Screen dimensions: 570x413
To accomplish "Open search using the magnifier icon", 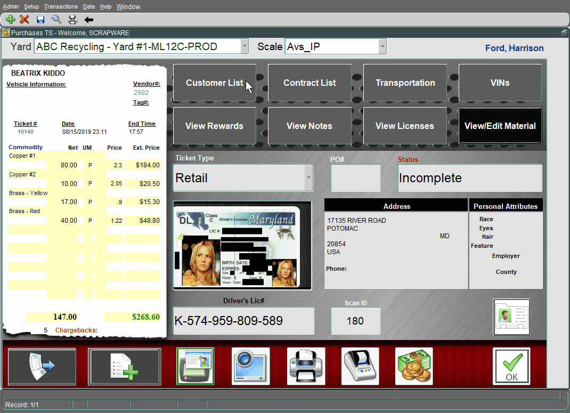I will tap(55, 19).
